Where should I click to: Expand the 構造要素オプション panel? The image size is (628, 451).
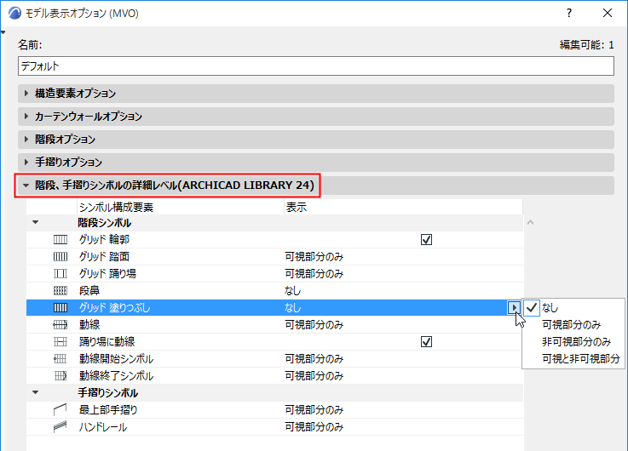[x=316, y=94]
